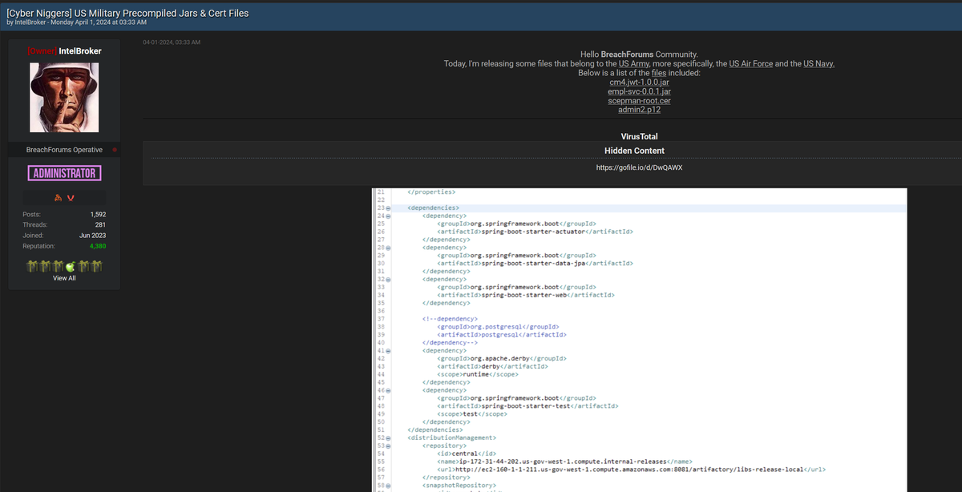
Task: Collapse the snapshotRepository fold at line 58
Action: (x=388, y=485)
